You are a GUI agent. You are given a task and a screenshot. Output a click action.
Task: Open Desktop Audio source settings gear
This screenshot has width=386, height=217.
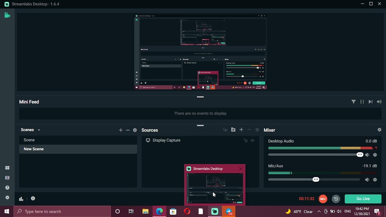click(375, 155)
